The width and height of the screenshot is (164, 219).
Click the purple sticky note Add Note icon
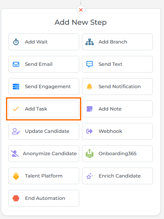[x=90, y=109]
